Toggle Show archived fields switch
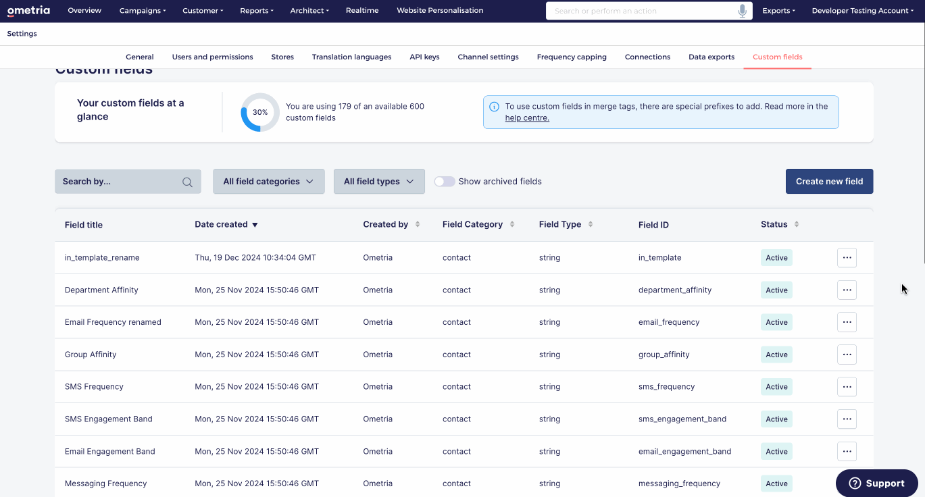The height and width of the screenshot is (497, 925). (445, 182)
